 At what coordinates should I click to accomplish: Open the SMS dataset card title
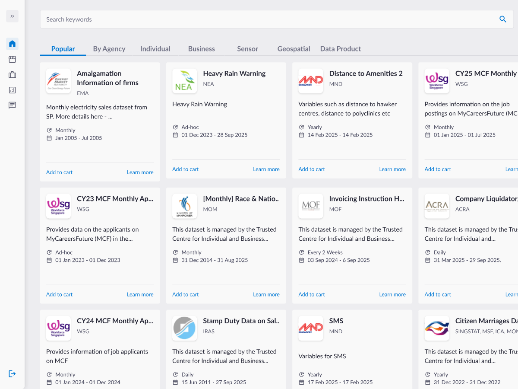point(336,321)
